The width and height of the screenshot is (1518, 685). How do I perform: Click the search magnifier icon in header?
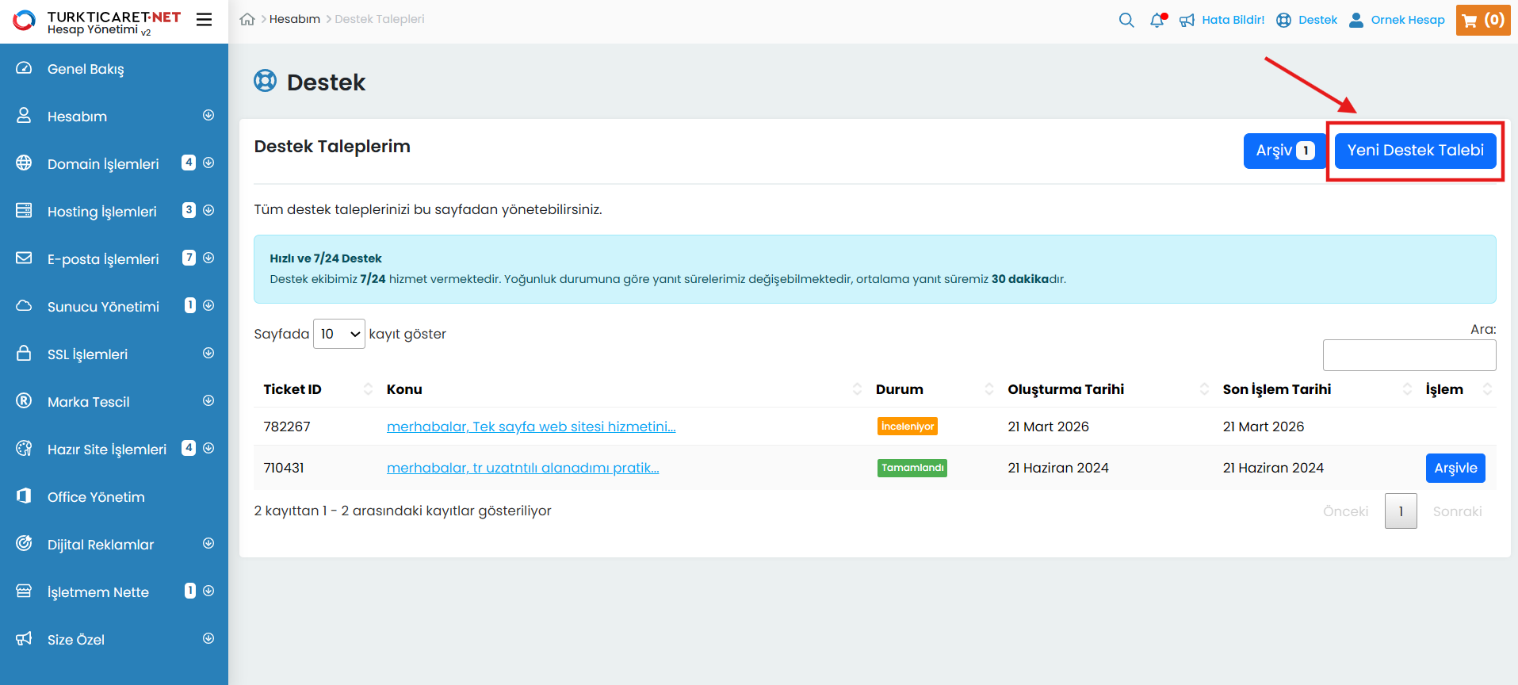[1126, 20]
